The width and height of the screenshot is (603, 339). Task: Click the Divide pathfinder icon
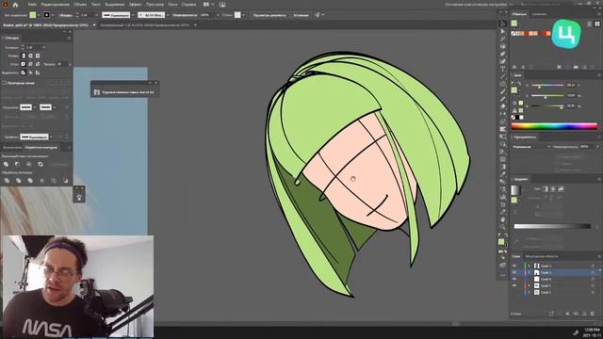pos(7,180)
